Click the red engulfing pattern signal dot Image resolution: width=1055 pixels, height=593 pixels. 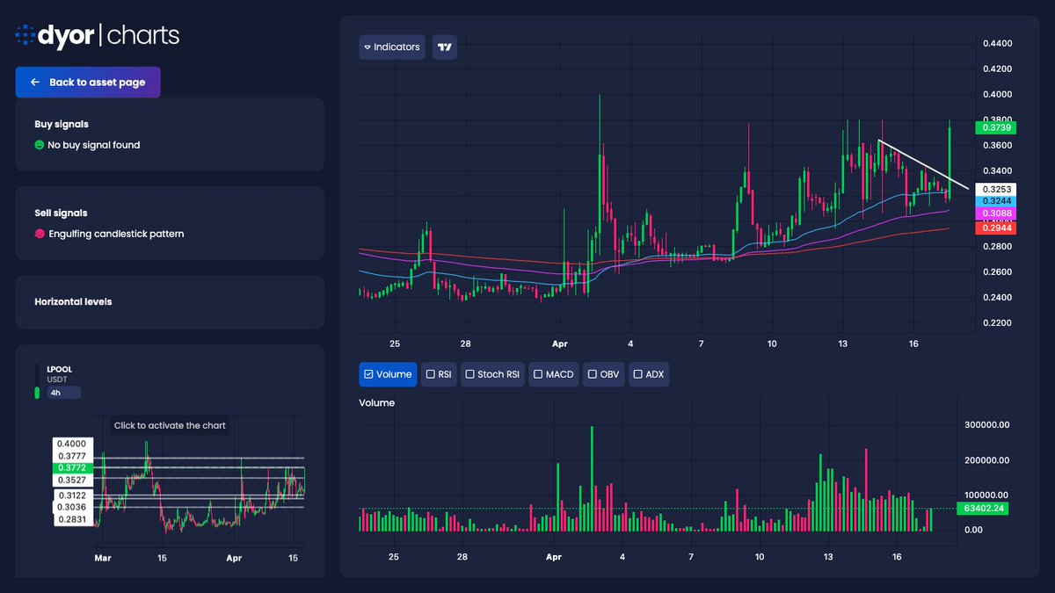tap(38, 233)
